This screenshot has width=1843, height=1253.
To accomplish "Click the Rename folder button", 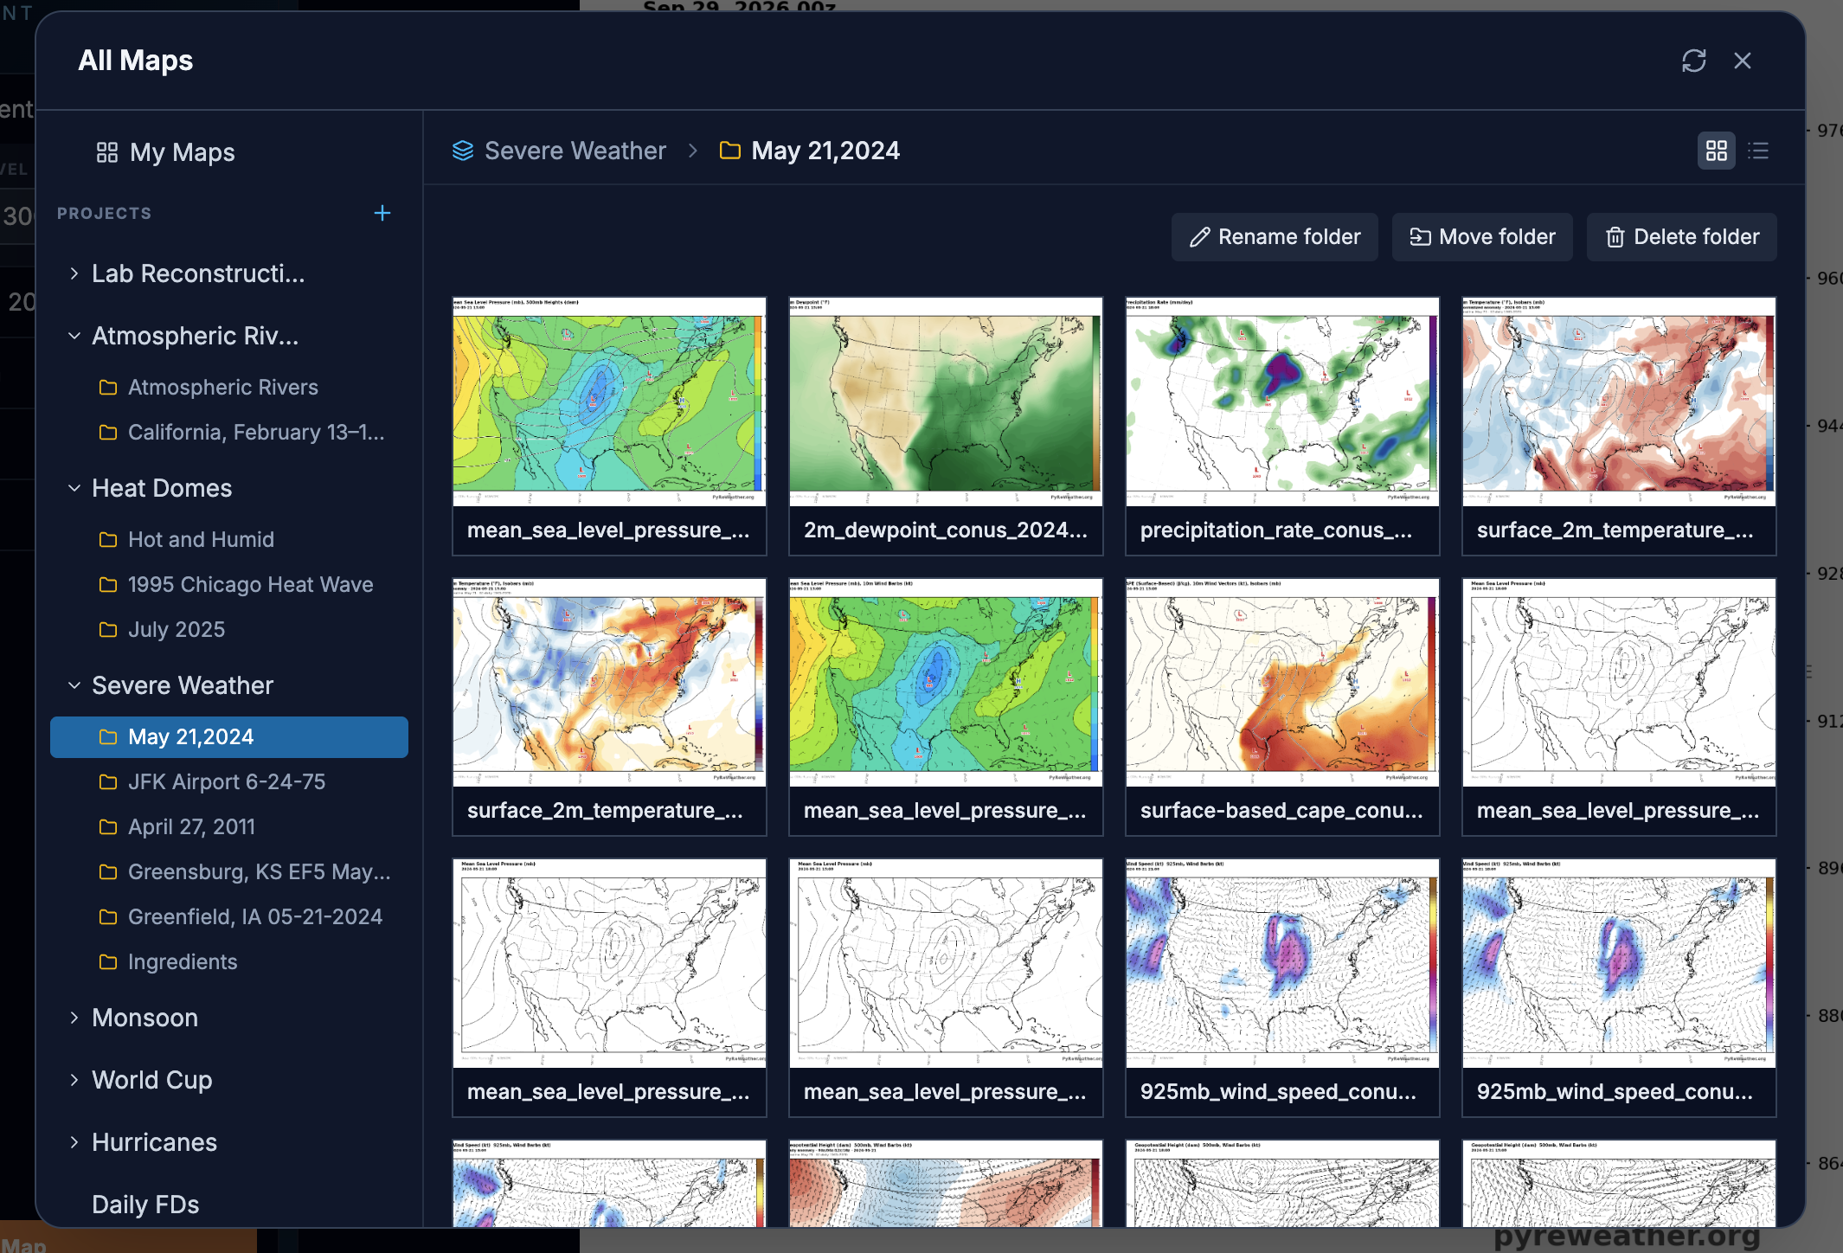I will [x=1275, y=237].
